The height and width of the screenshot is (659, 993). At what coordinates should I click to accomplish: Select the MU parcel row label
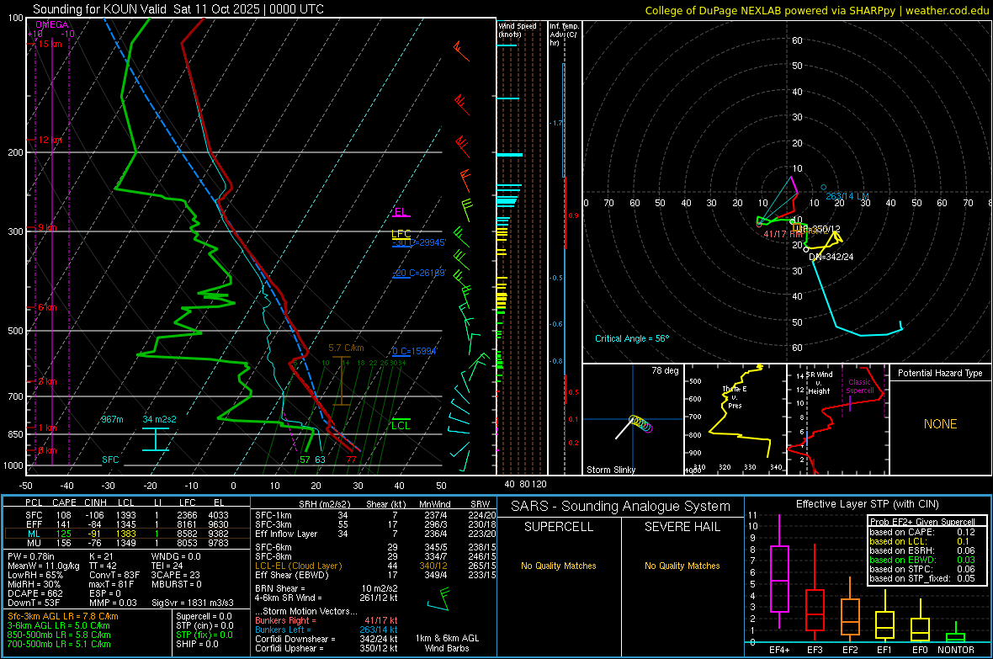click(34, 543)
